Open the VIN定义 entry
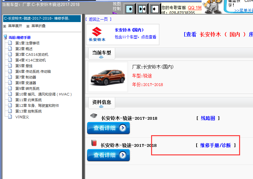Viewport: 253px width, 179px height. [x=22, y=117]
